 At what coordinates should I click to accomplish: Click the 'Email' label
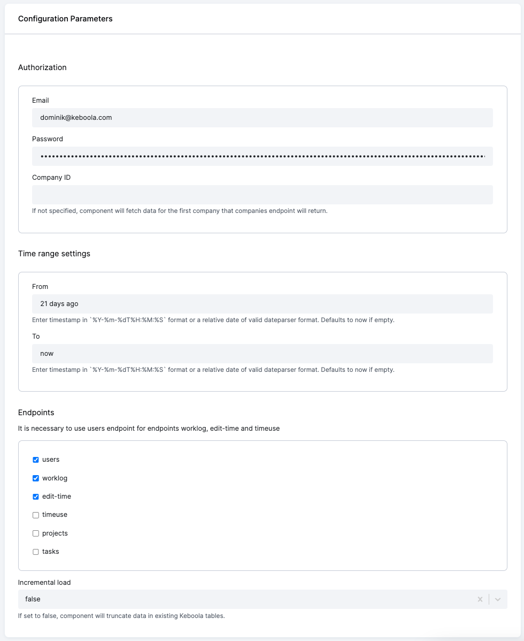(41, 101)
